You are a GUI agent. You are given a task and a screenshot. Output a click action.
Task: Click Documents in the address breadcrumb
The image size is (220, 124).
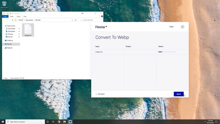[29, 20]
